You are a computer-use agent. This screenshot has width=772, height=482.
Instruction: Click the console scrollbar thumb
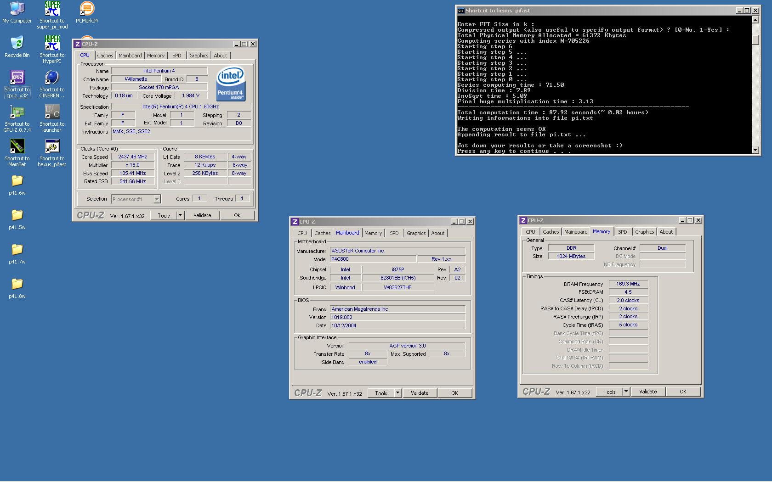coord(755,39)
